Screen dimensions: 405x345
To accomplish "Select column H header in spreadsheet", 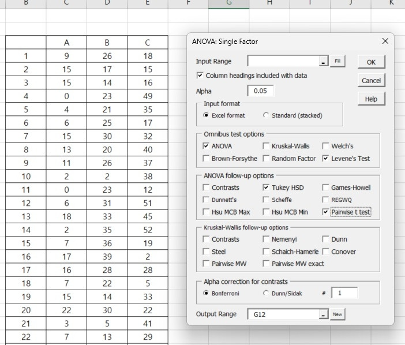I will tap(269, 3).
